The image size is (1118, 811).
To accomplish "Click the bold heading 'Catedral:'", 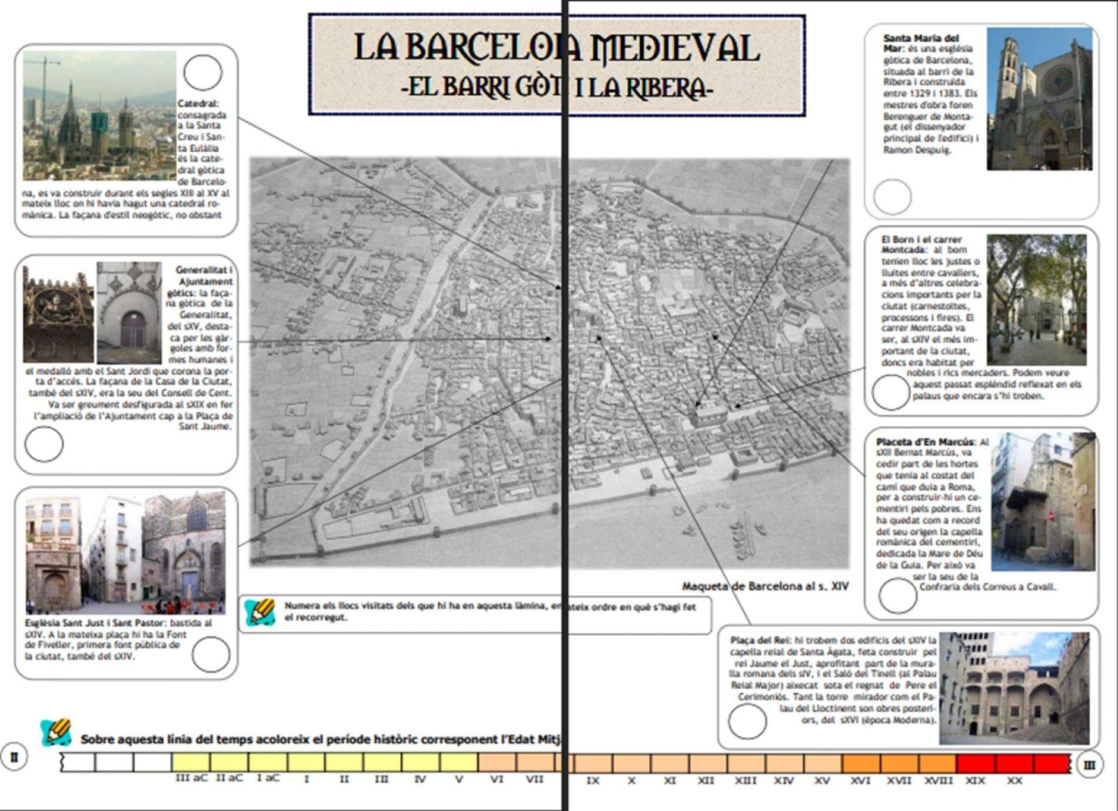I will point(198,103).
